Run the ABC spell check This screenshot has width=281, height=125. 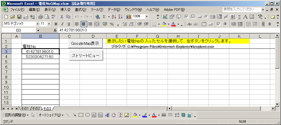click(x=54, y=17)
